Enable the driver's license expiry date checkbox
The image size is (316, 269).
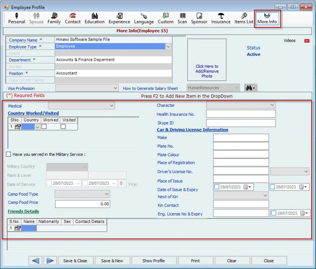point(272,187)
